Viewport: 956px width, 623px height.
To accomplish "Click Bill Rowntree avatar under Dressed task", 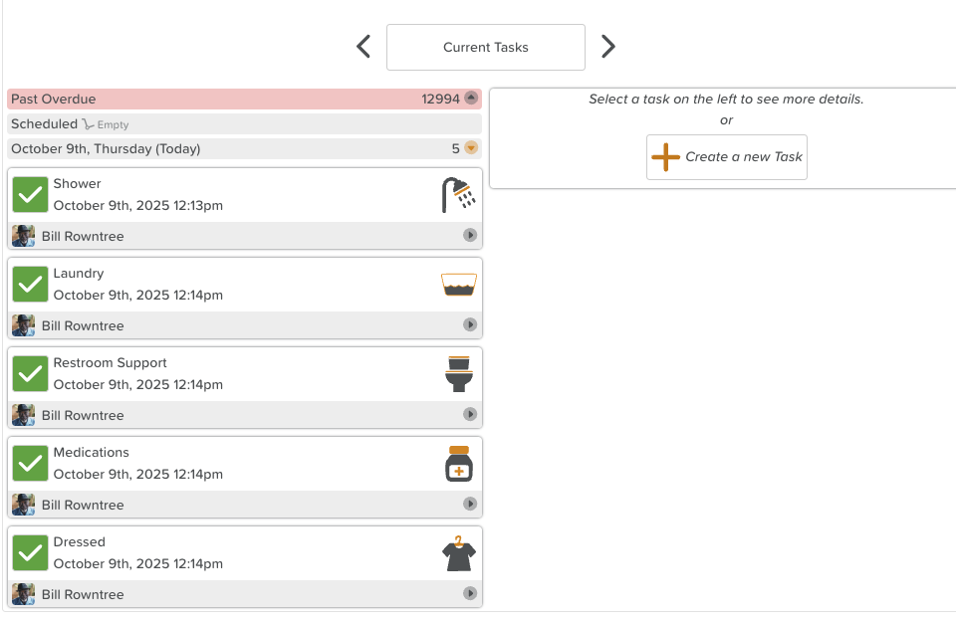I will (23, 594).
